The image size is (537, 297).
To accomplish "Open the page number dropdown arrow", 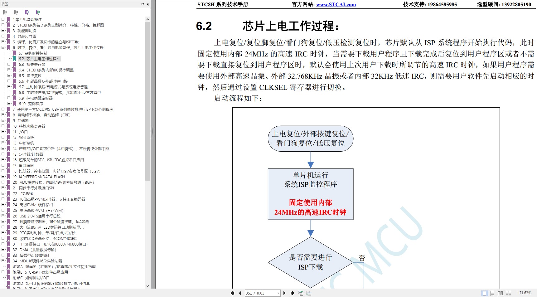I will pos(278,293).
